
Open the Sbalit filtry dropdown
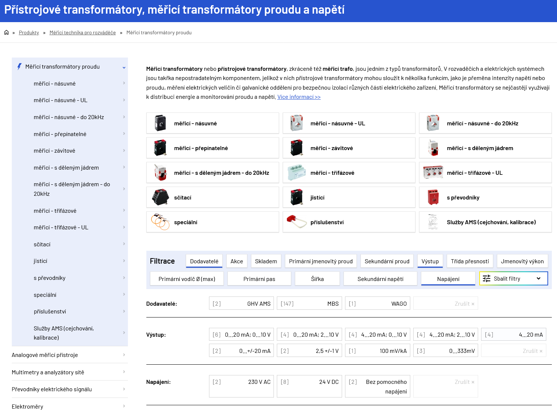tap(513, 279)
